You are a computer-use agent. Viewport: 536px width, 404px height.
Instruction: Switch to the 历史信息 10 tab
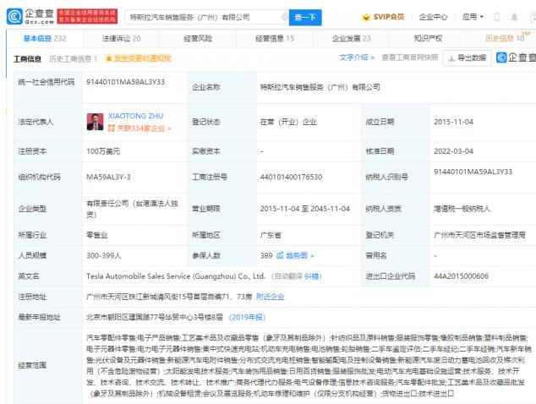click(x=506, y=39)
